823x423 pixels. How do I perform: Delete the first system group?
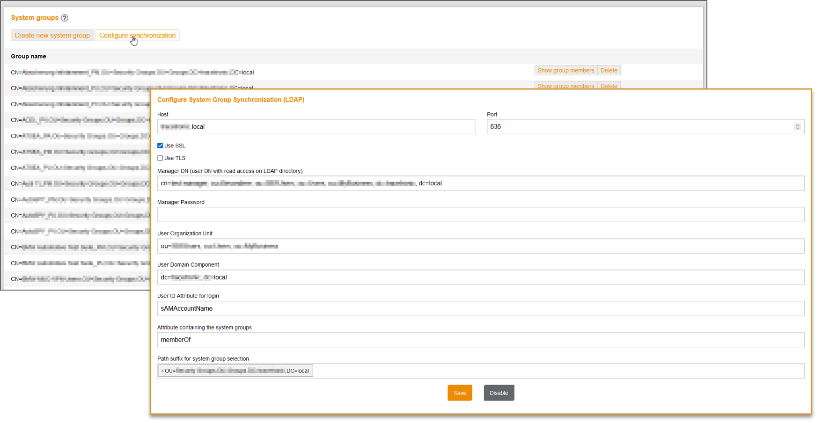pos(609,71)
